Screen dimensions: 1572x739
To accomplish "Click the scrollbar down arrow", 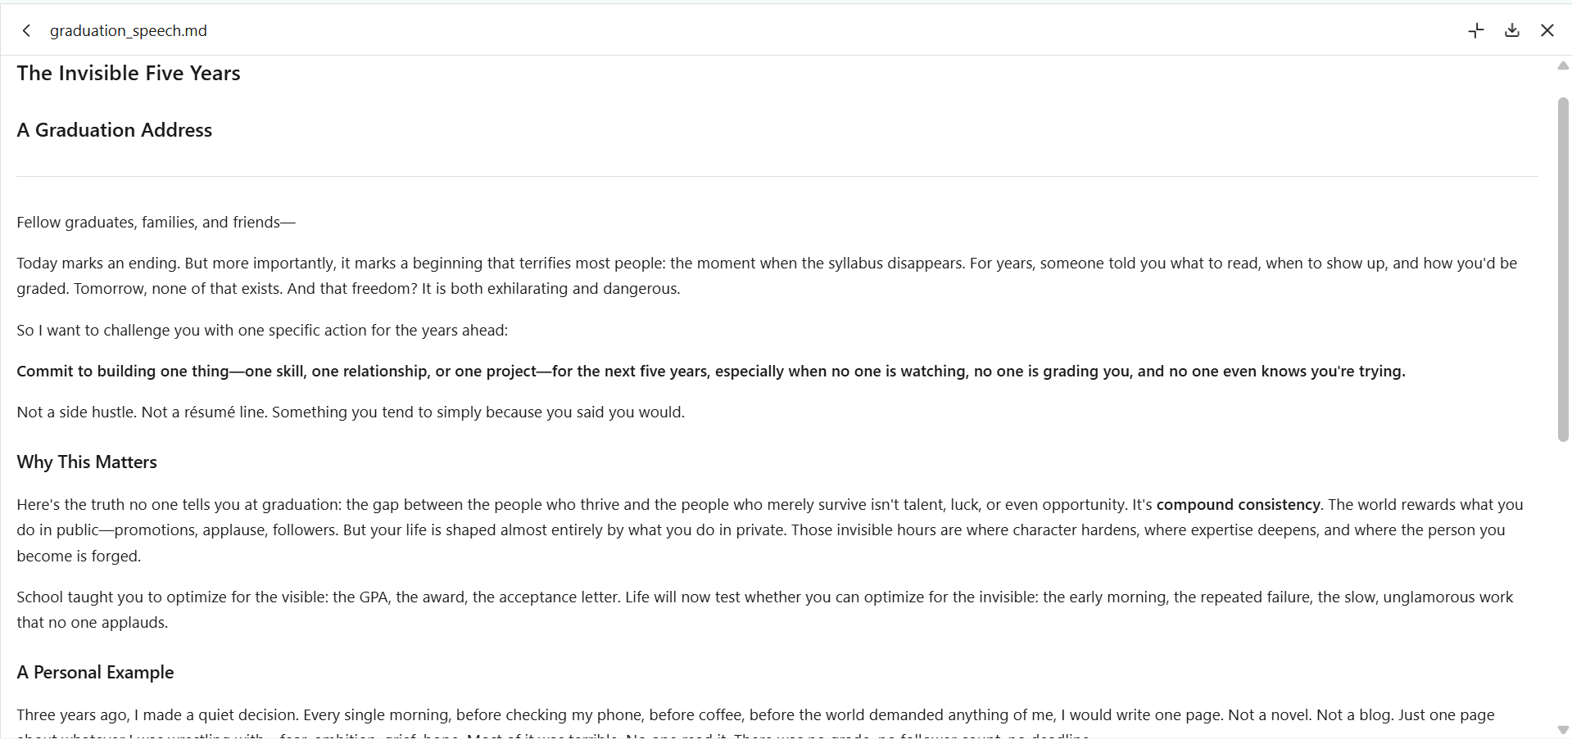I will [1563, 729].
